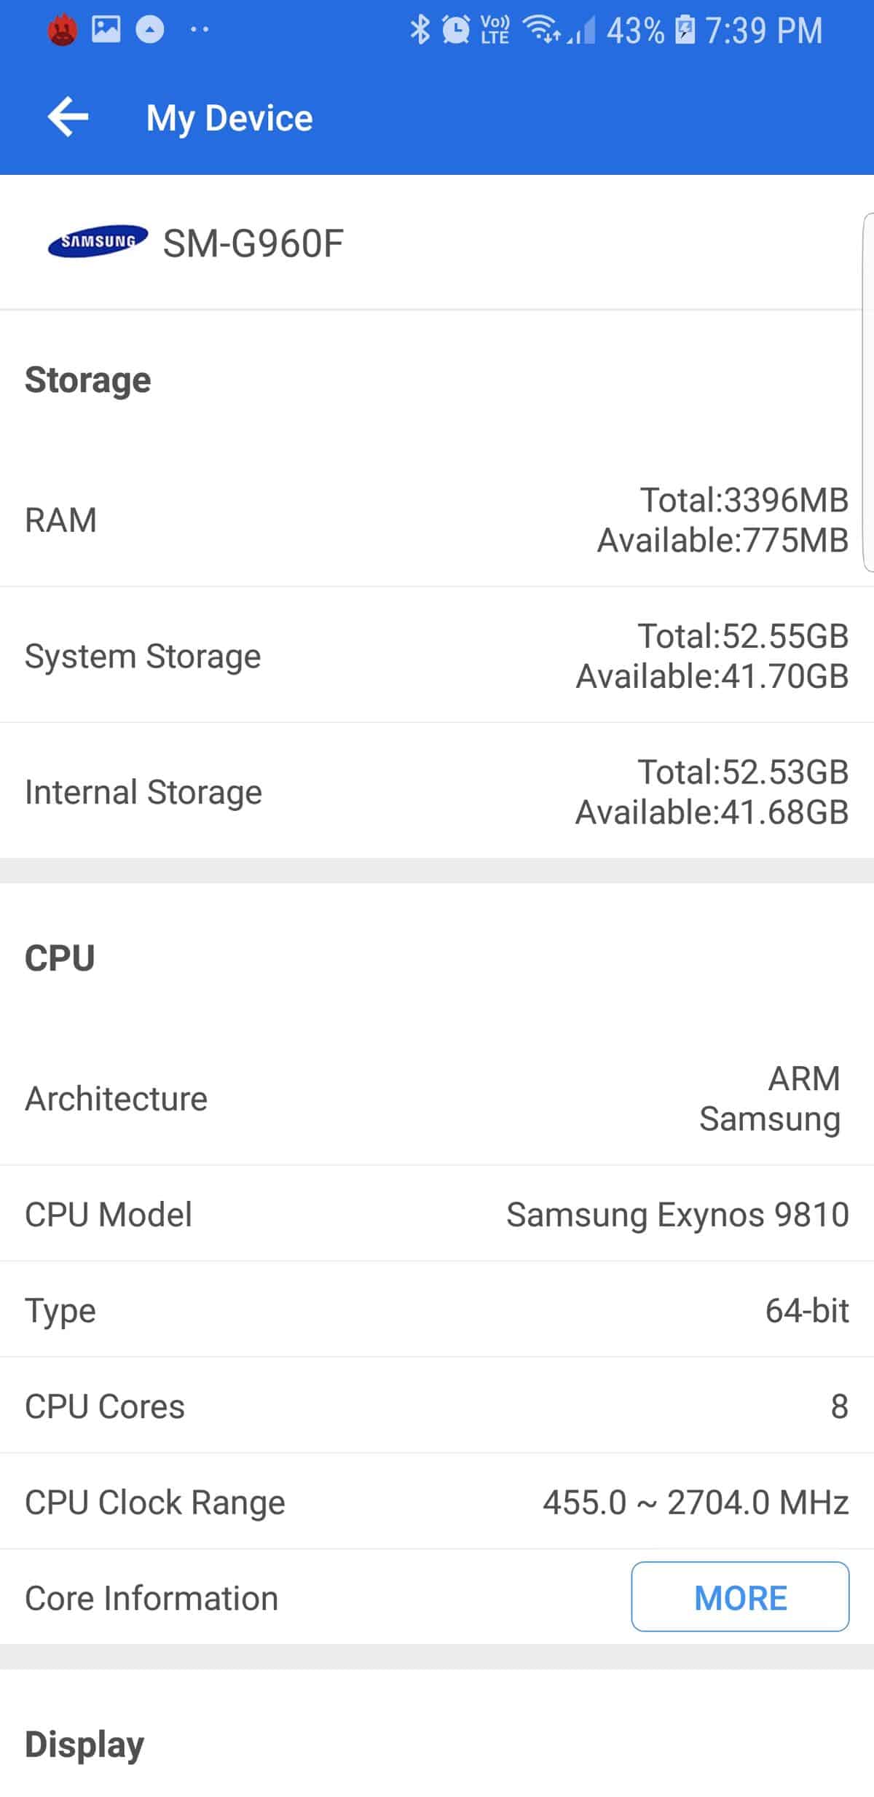The height and width of the screenshot is (1797, 874).
Task: Tap the Display section header
Action: [x=84, y=1744]
